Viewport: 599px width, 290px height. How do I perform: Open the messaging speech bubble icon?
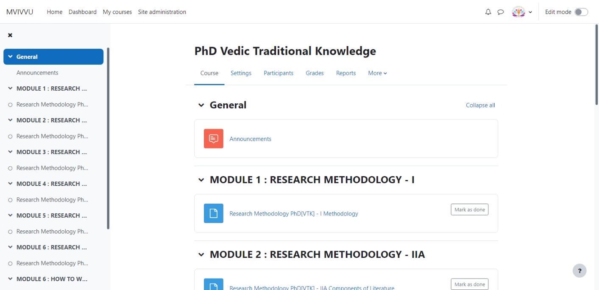[x=501, y=12]
